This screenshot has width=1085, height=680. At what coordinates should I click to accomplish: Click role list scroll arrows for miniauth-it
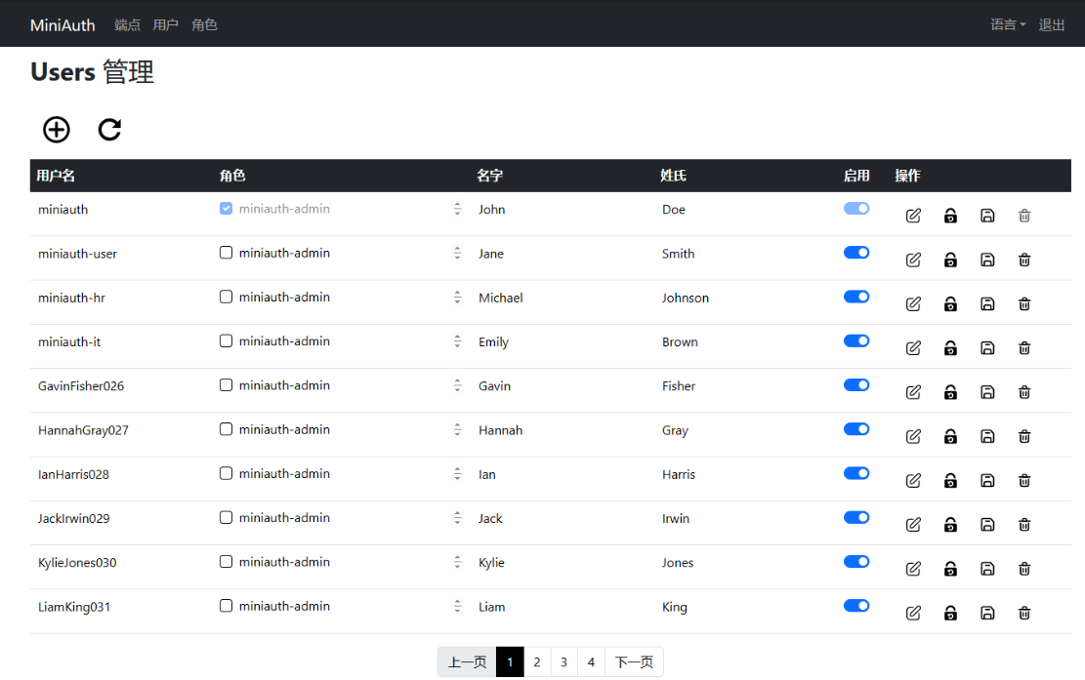[x=457, y=340]
